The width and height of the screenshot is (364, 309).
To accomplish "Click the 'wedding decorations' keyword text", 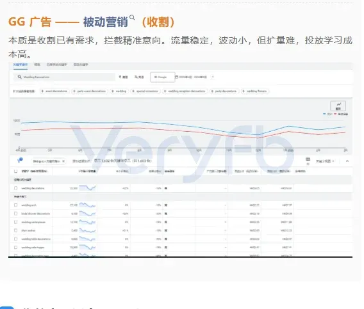I will [33, 188].
